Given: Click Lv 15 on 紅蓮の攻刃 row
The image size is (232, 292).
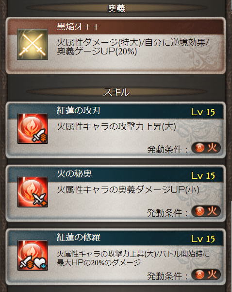Looking at the screenshot, I should pos(203,112).
